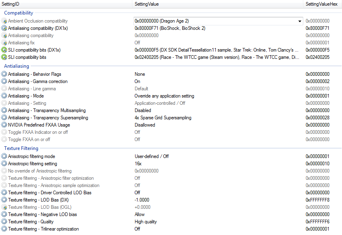Click the gear icon for Trilinear optimization
The image size is (342, 235).
click(x=4, y=229)
